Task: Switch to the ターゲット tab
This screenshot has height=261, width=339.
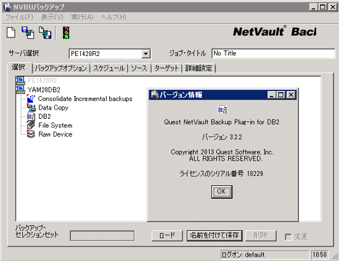Action: (x=166, y=68)
